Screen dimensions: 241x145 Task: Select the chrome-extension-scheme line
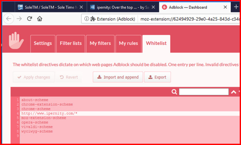click(47, 104)
